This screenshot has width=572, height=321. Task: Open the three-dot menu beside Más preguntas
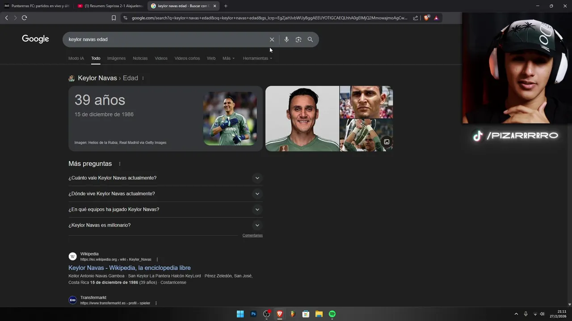click(x=119, y=164)
